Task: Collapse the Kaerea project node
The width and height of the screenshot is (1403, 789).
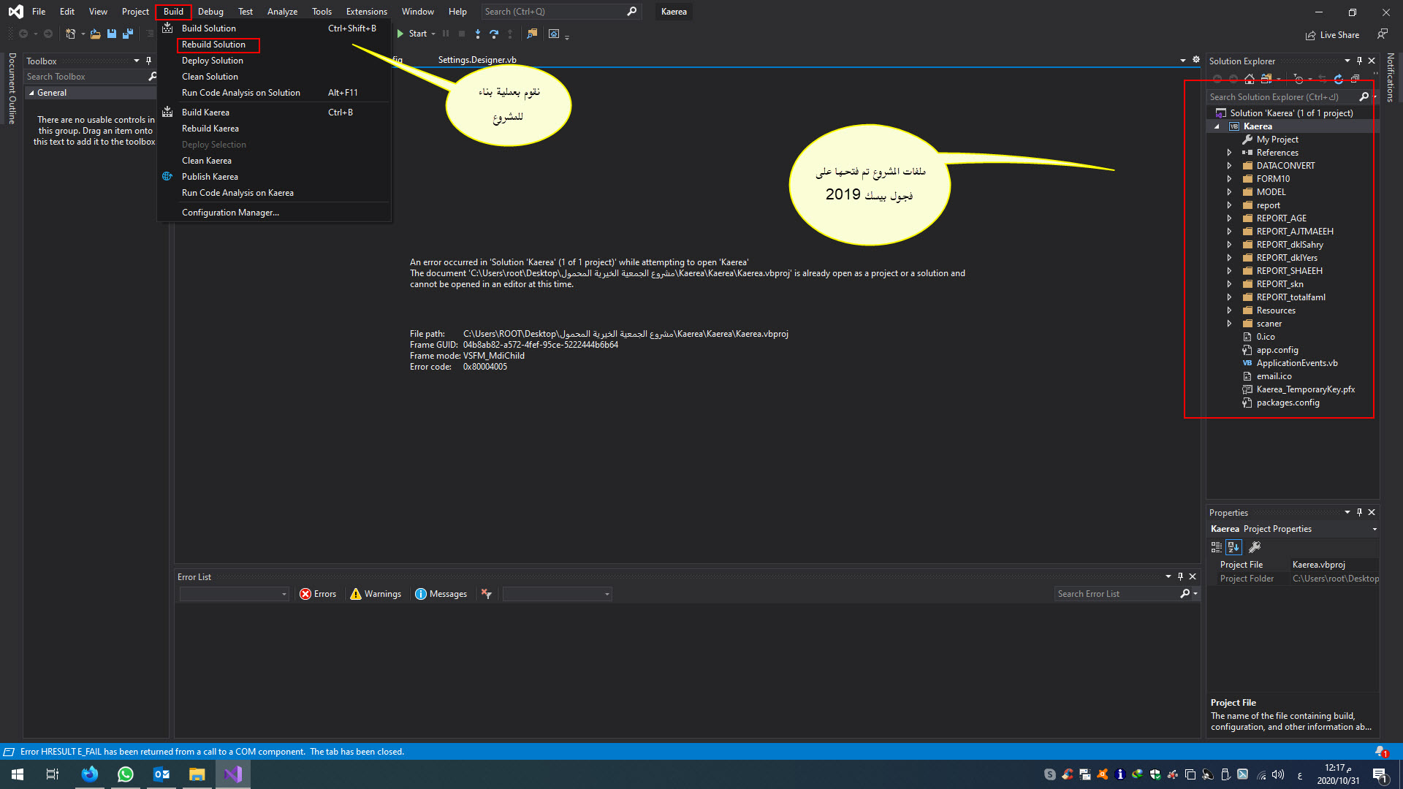Action: 1217,126
